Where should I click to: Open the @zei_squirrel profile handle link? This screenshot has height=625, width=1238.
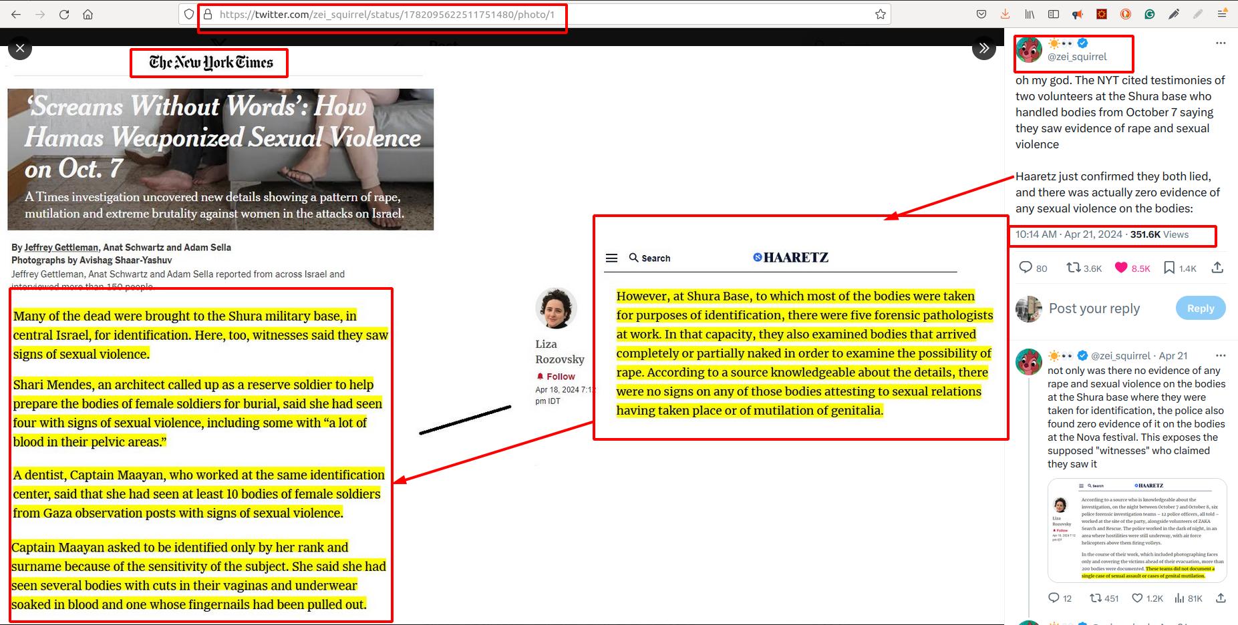[1077, 57]
